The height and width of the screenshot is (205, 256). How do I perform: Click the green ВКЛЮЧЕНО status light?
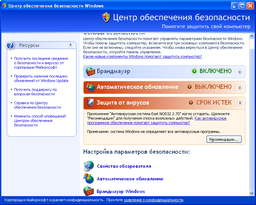(x=194, y=71)
